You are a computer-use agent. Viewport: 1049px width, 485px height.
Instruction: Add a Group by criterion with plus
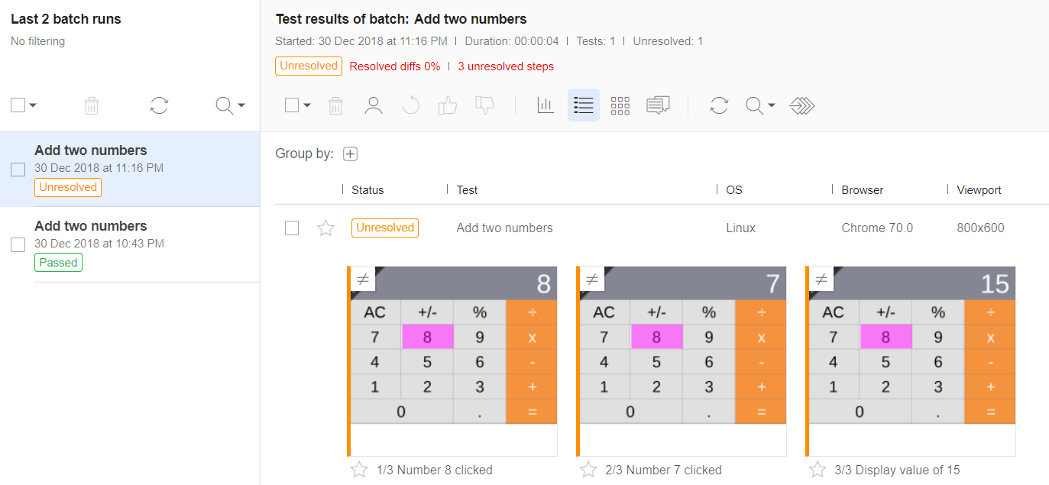[x=350, y=154]
